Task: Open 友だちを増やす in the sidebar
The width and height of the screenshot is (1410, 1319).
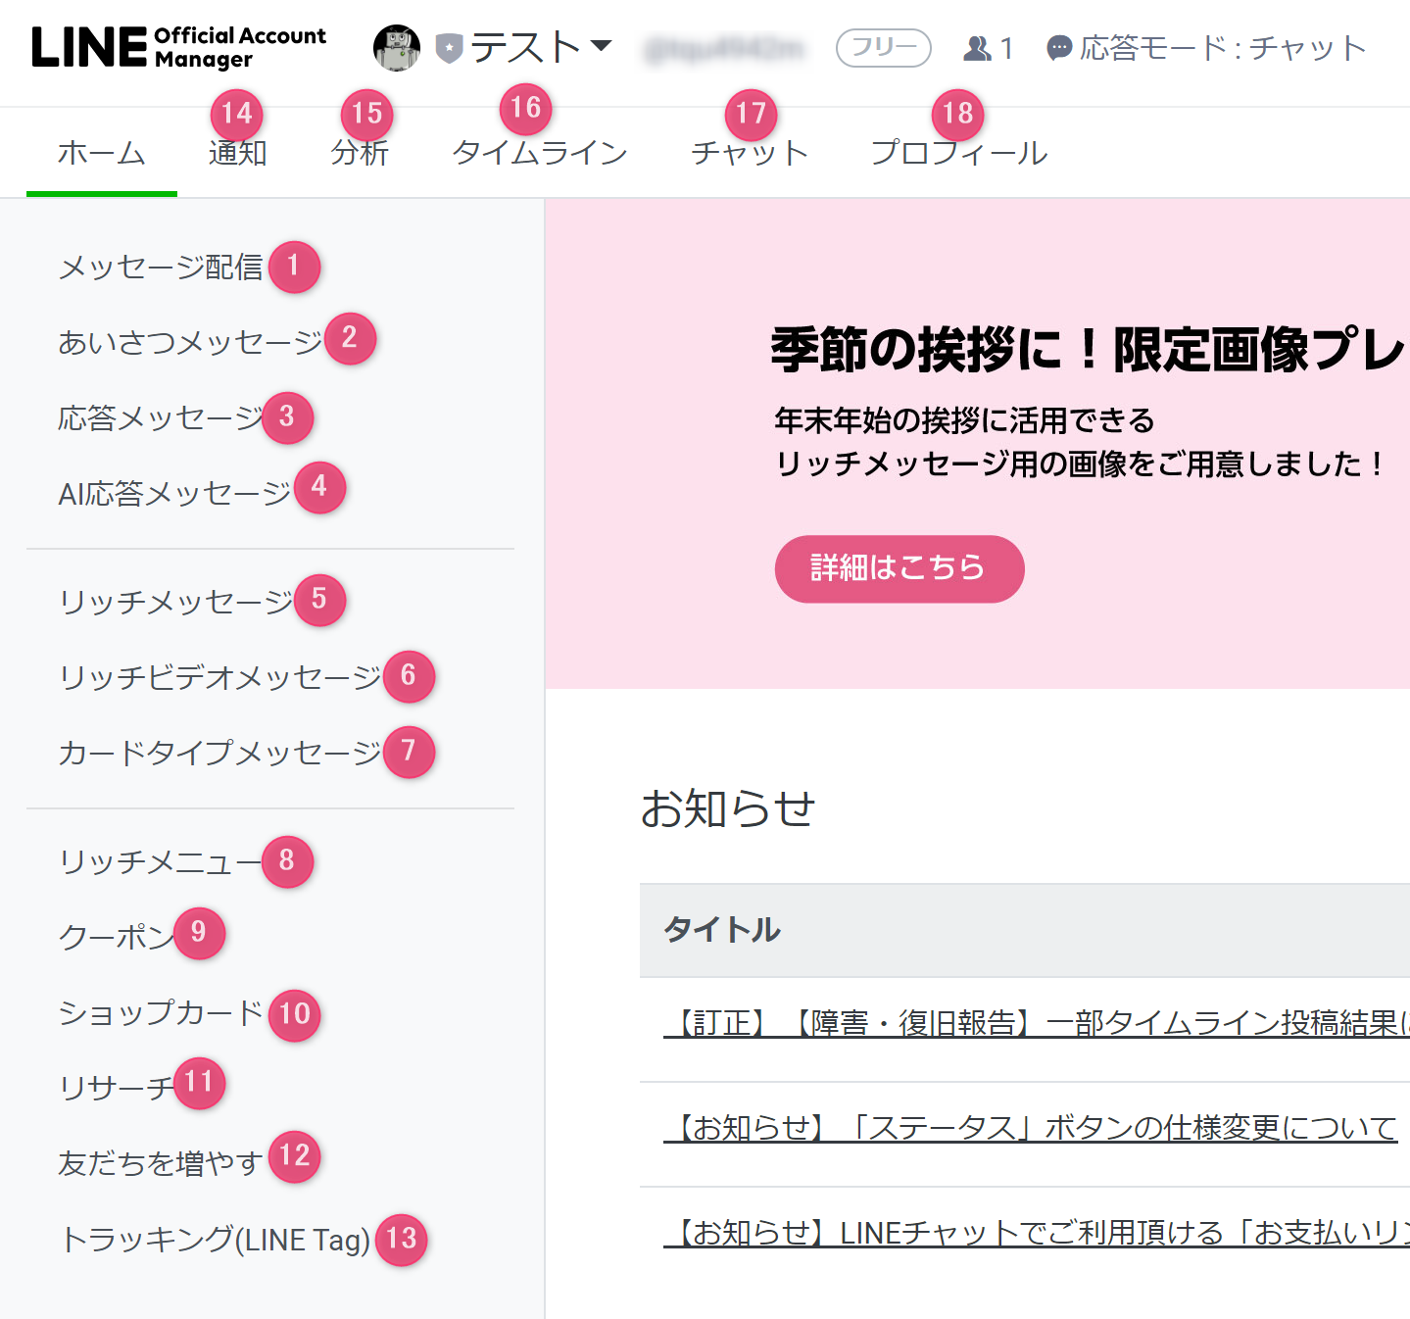Action: coord(161,1163)
